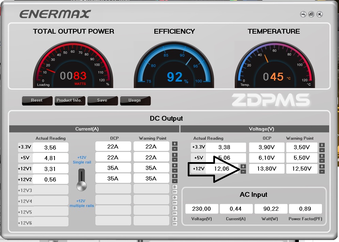Open the Usage view
339x242 pixels.
pos(135,101)
